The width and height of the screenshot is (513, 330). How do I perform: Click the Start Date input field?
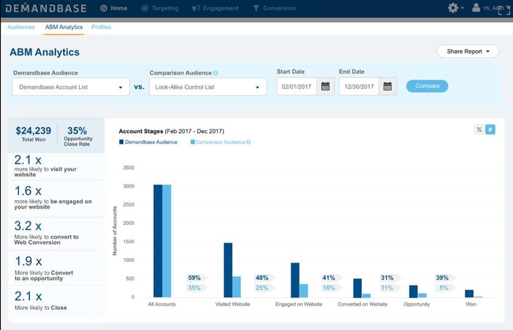[296, 87]
